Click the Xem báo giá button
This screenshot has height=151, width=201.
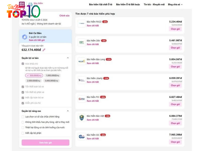[x=45, y=143]
